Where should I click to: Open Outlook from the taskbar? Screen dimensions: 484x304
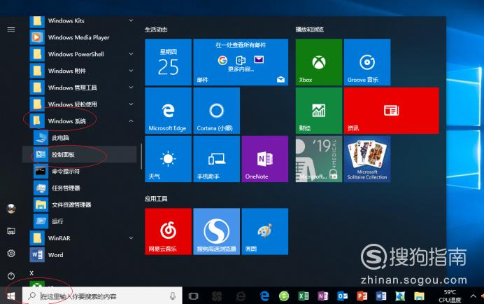point(342,296)
